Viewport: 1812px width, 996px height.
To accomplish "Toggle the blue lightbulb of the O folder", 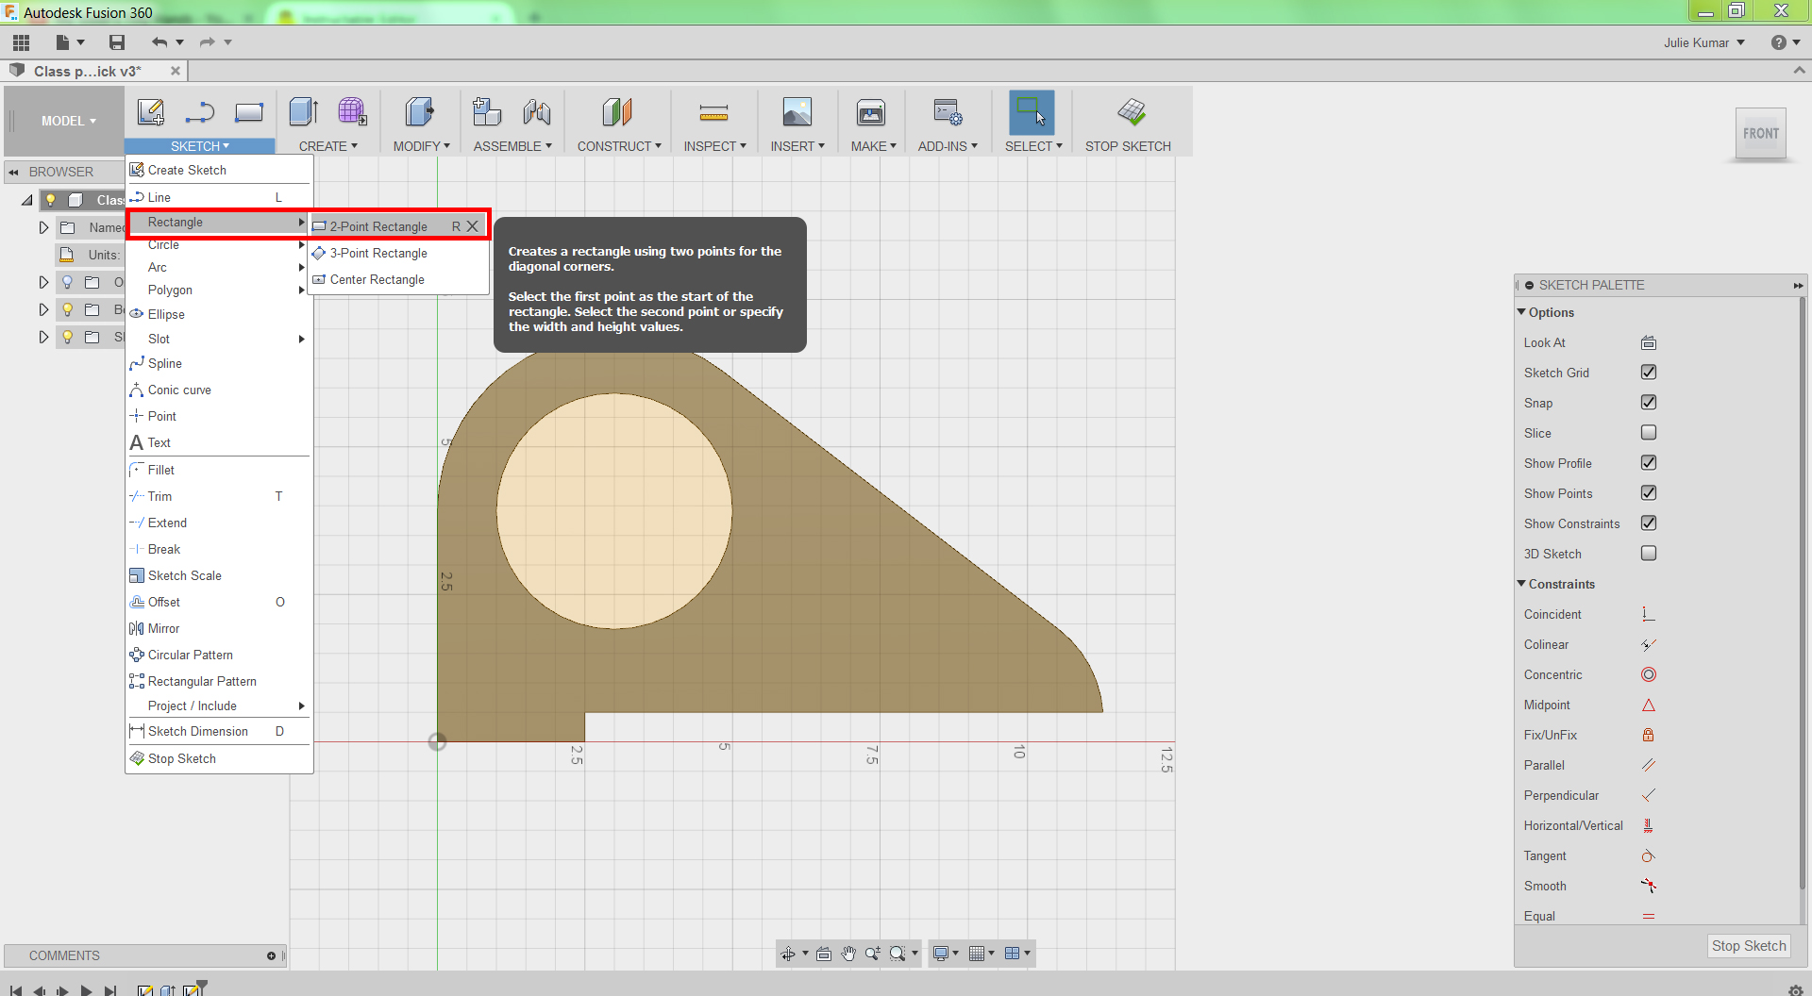I will click(67, 282).
